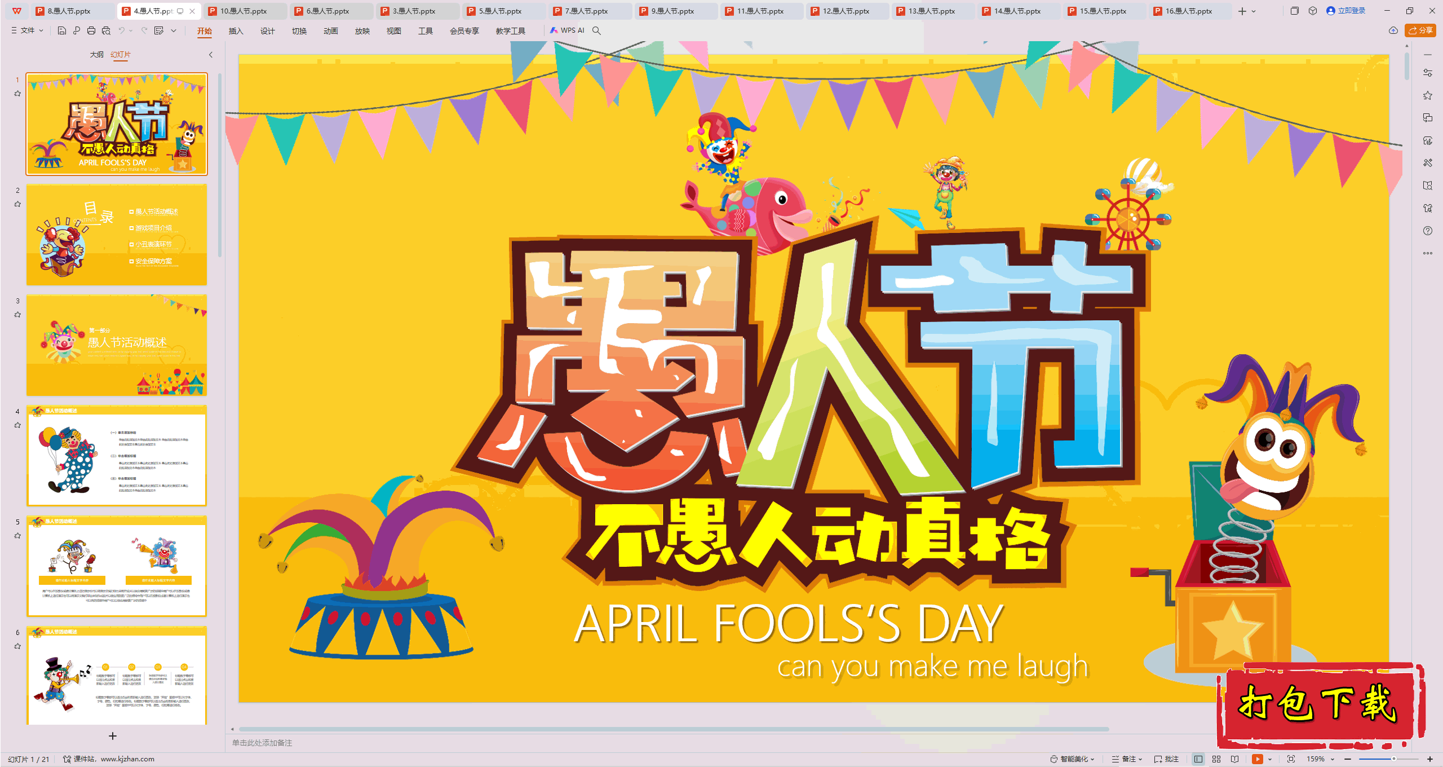The image size is (1443, 767).
Task: Click the more options ellipsis in right sidebar
Action: 1428,253
